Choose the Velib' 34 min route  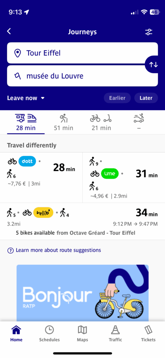point(82,221)
